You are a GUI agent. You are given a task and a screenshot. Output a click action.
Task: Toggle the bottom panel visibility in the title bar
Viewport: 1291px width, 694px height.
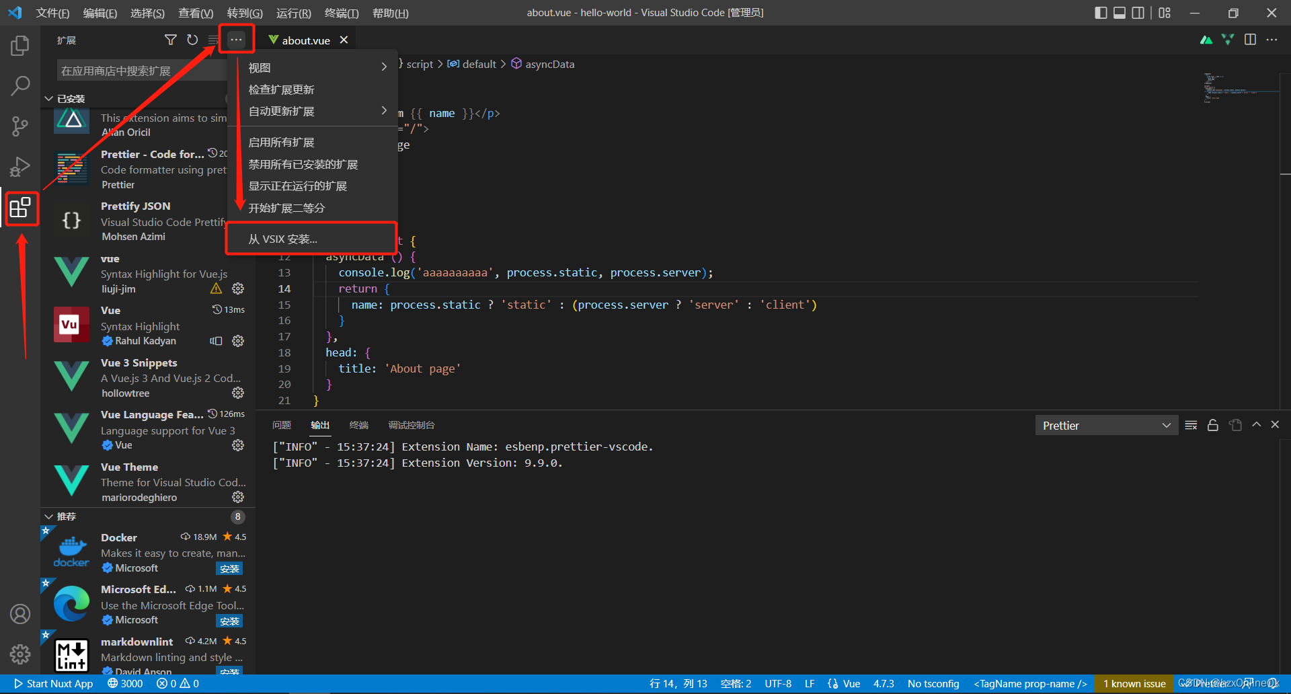(x=1119, y=12)
